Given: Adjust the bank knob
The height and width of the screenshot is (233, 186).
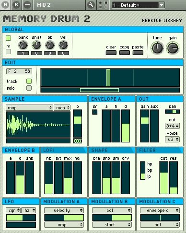Looking at the screenshot, I should coord(23,45).
